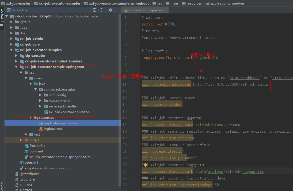Click the collapse all icon in Project panel
The image size is (293, 191).
pyautogui.click(x=101, y=10)
